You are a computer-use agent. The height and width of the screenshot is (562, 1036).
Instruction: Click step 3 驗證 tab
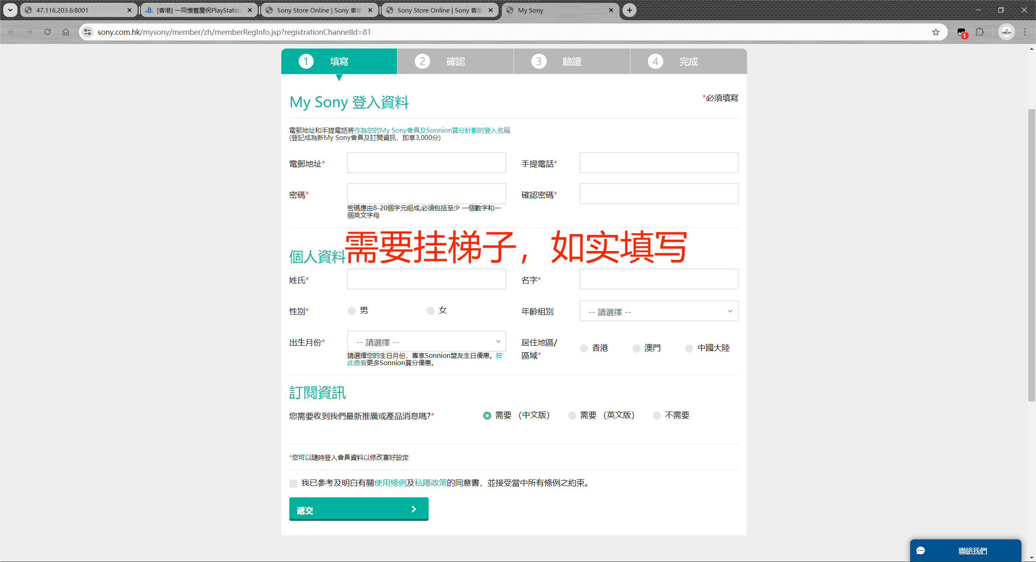point(572,61)
